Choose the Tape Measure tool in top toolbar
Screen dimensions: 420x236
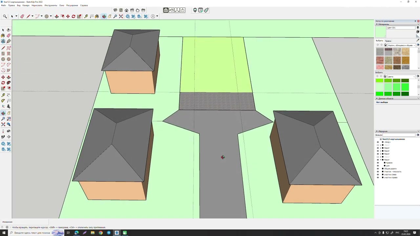pyautogui.click(x=86, y=16)
